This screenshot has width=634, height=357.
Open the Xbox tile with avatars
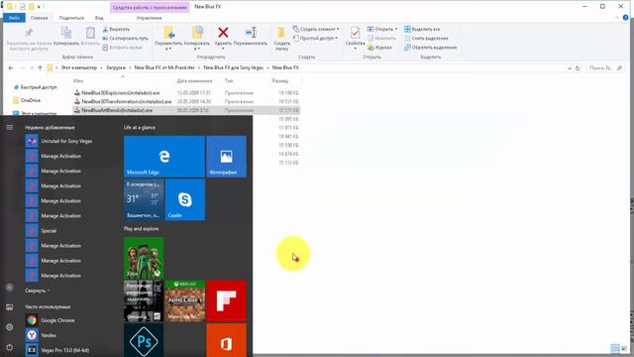click(x=144, y=258)
